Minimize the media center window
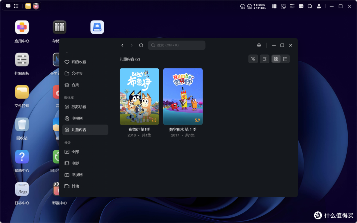The height and width of the screenshot is (223, 357). point(274,45)
